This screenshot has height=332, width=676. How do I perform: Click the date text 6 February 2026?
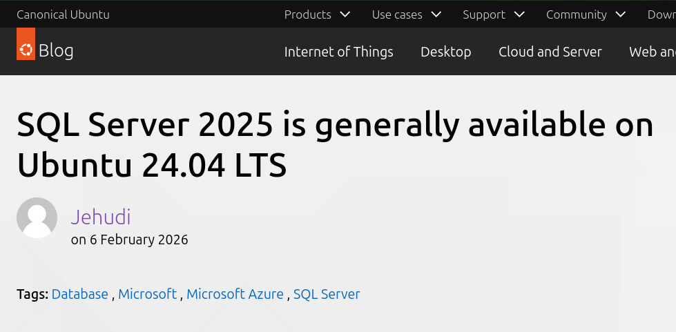pyautogui.click(x=139, y=240)
